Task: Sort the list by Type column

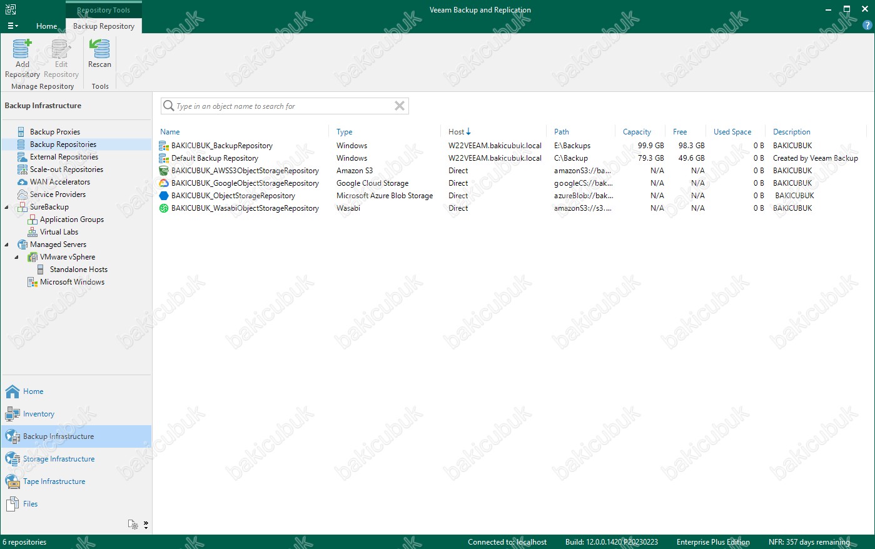Action: coord(344,132)
